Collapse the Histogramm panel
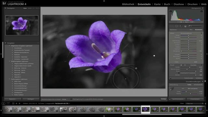The width and height of the screenshot is (208, 117). pyautogui.click(x=202, y=8)
